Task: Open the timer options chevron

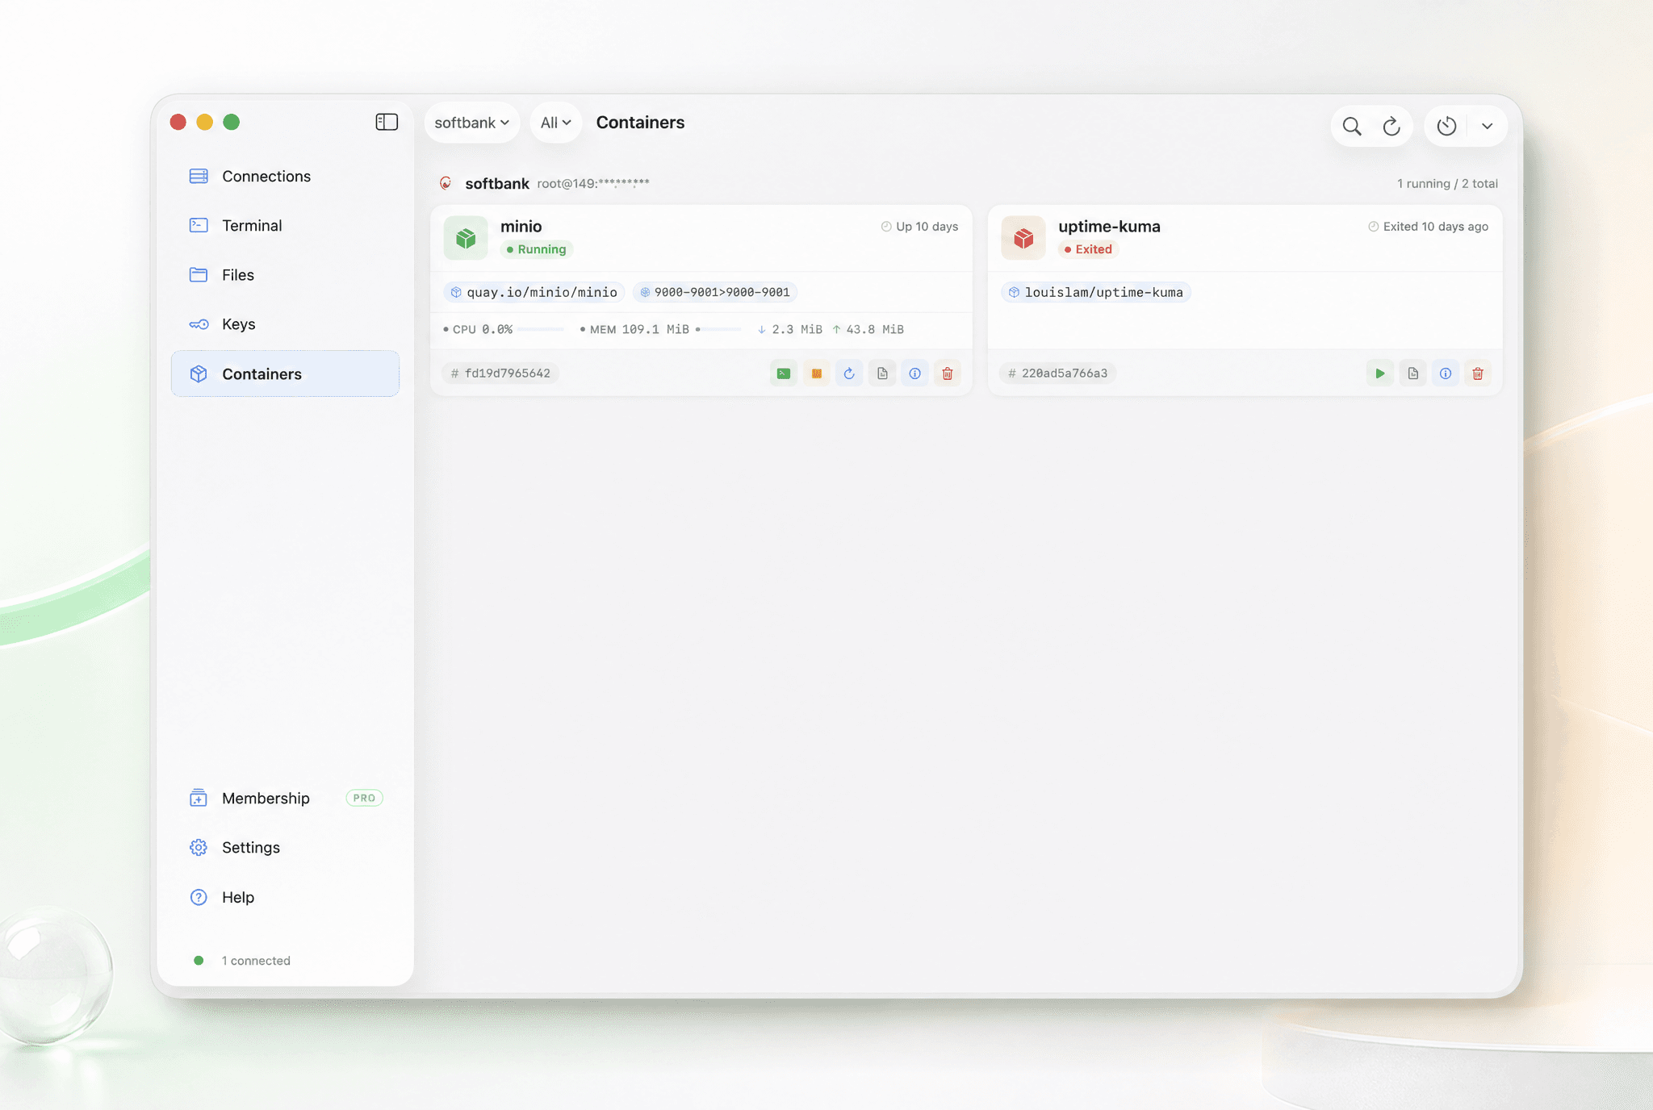Action: pos(1487,126)
